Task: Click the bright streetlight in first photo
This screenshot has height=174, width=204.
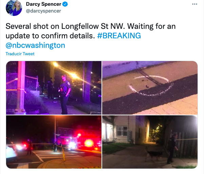Action: (56, 64)
